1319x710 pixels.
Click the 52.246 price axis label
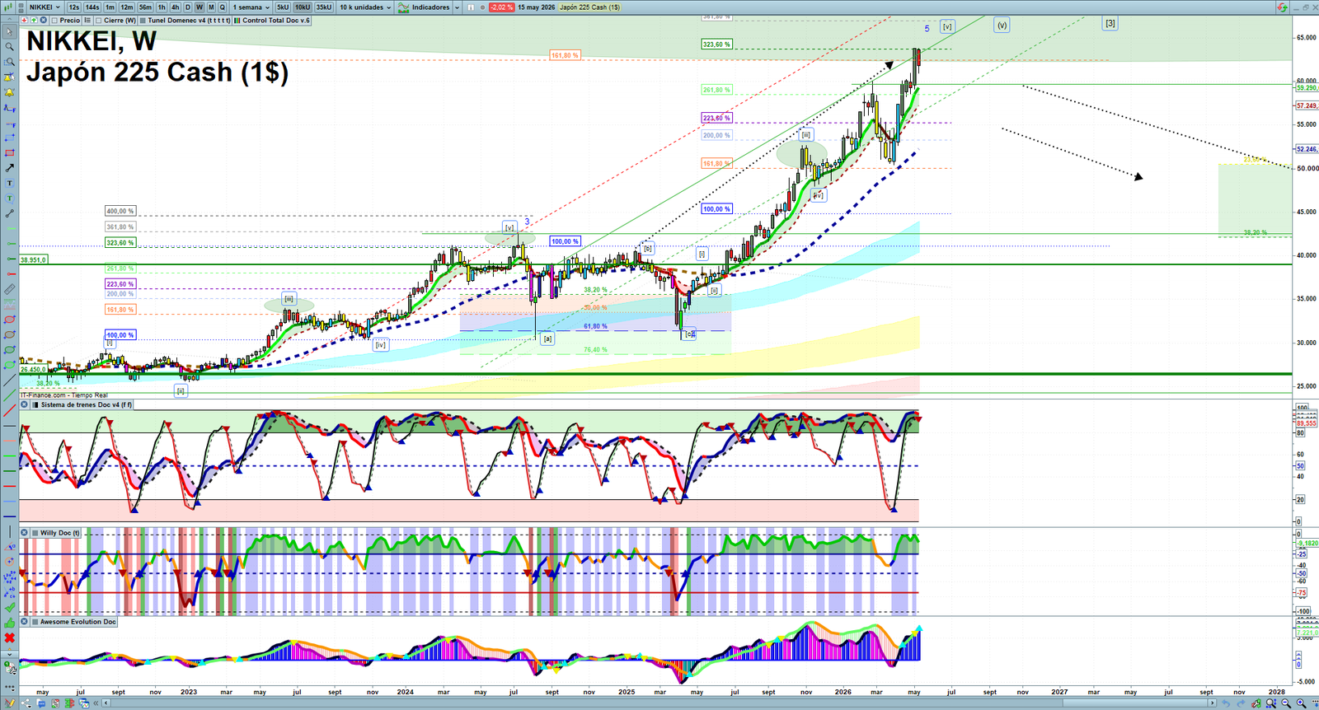pyautogui.click(x=1306, y=149)
